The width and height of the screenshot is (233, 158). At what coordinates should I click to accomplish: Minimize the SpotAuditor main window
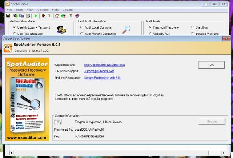[x=206, y=4]
